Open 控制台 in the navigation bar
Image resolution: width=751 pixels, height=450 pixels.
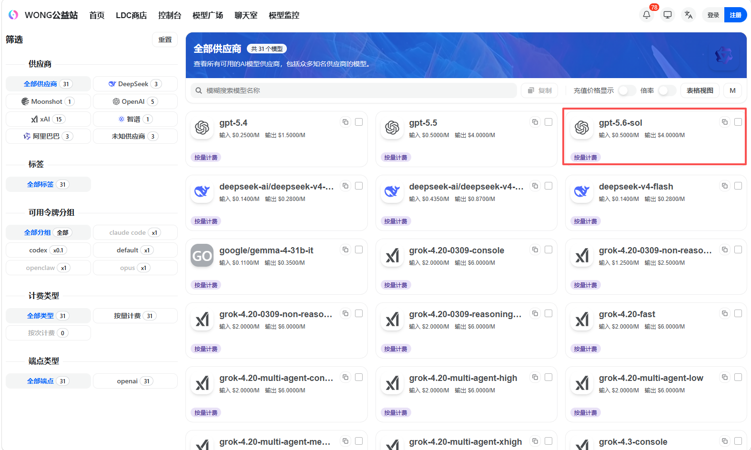170,15
